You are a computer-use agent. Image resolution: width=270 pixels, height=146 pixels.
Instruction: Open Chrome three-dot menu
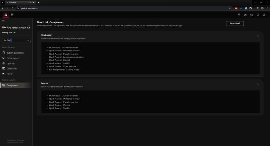pos(267,8)
